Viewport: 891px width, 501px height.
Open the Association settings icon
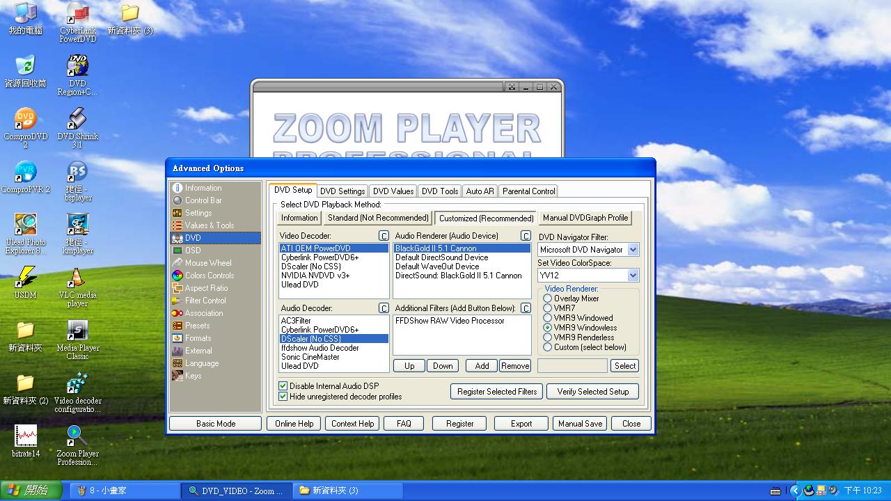[178, 313]
